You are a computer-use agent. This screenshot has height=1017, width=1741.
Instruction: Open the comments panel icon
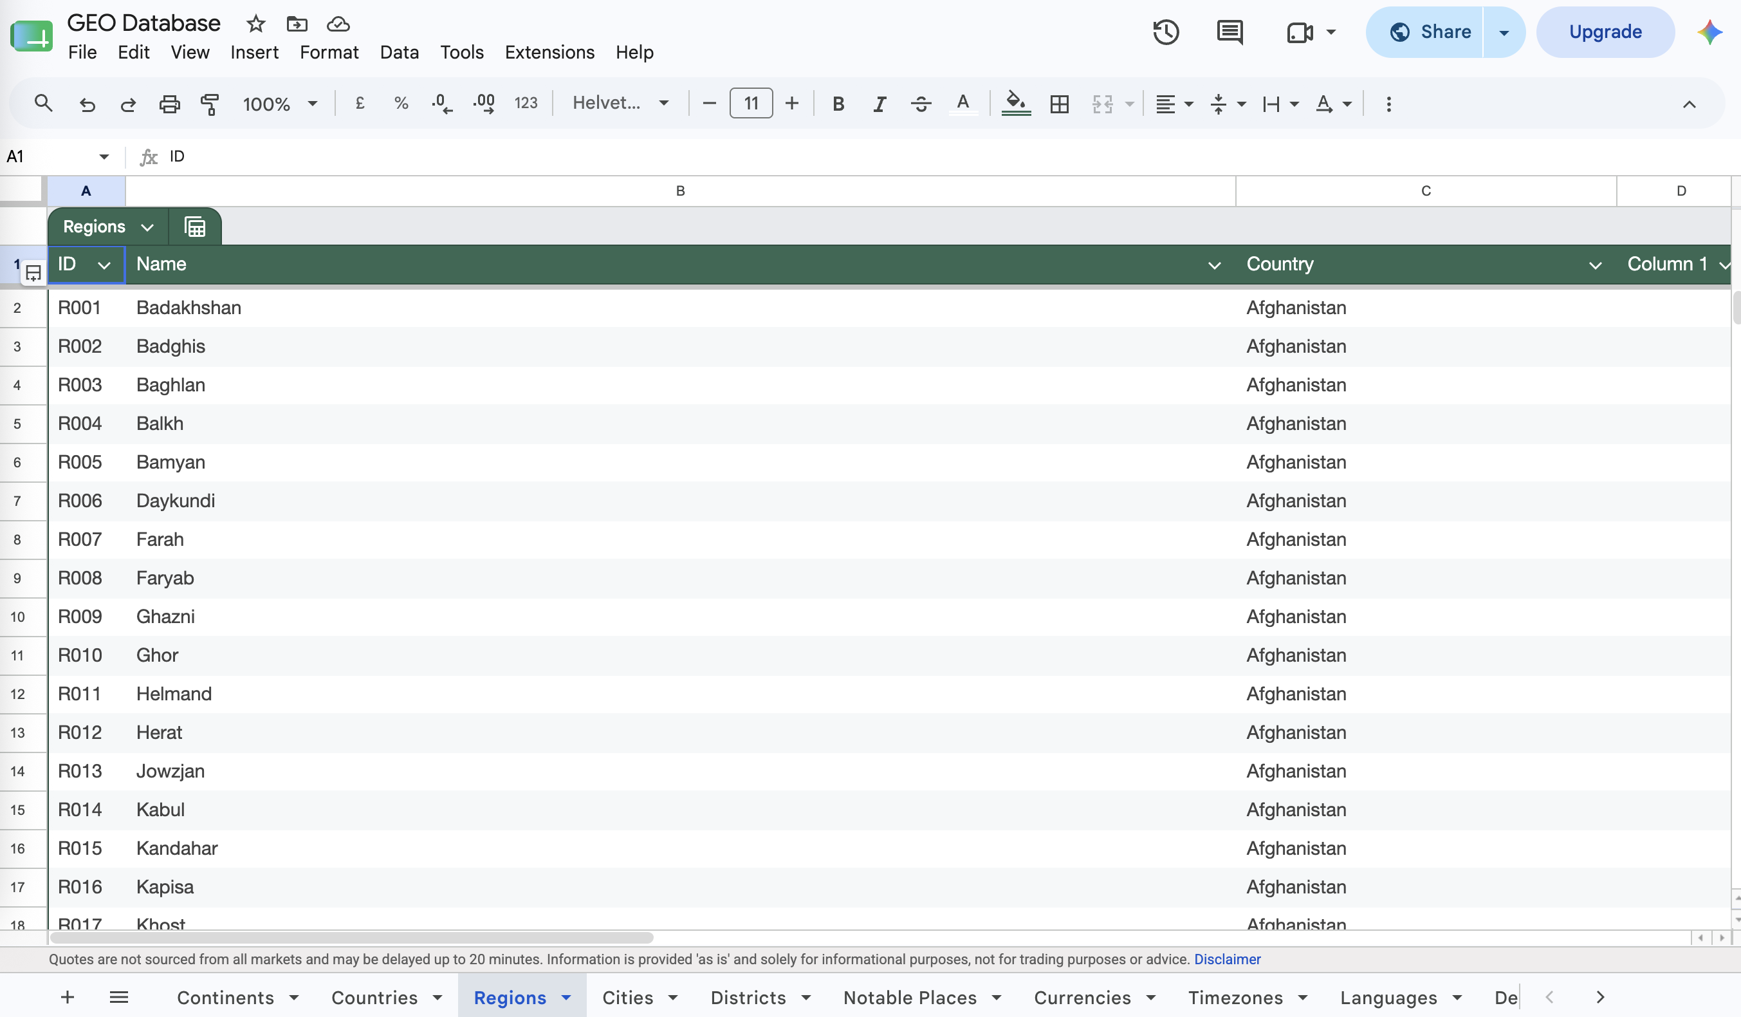pos(1229,32)
